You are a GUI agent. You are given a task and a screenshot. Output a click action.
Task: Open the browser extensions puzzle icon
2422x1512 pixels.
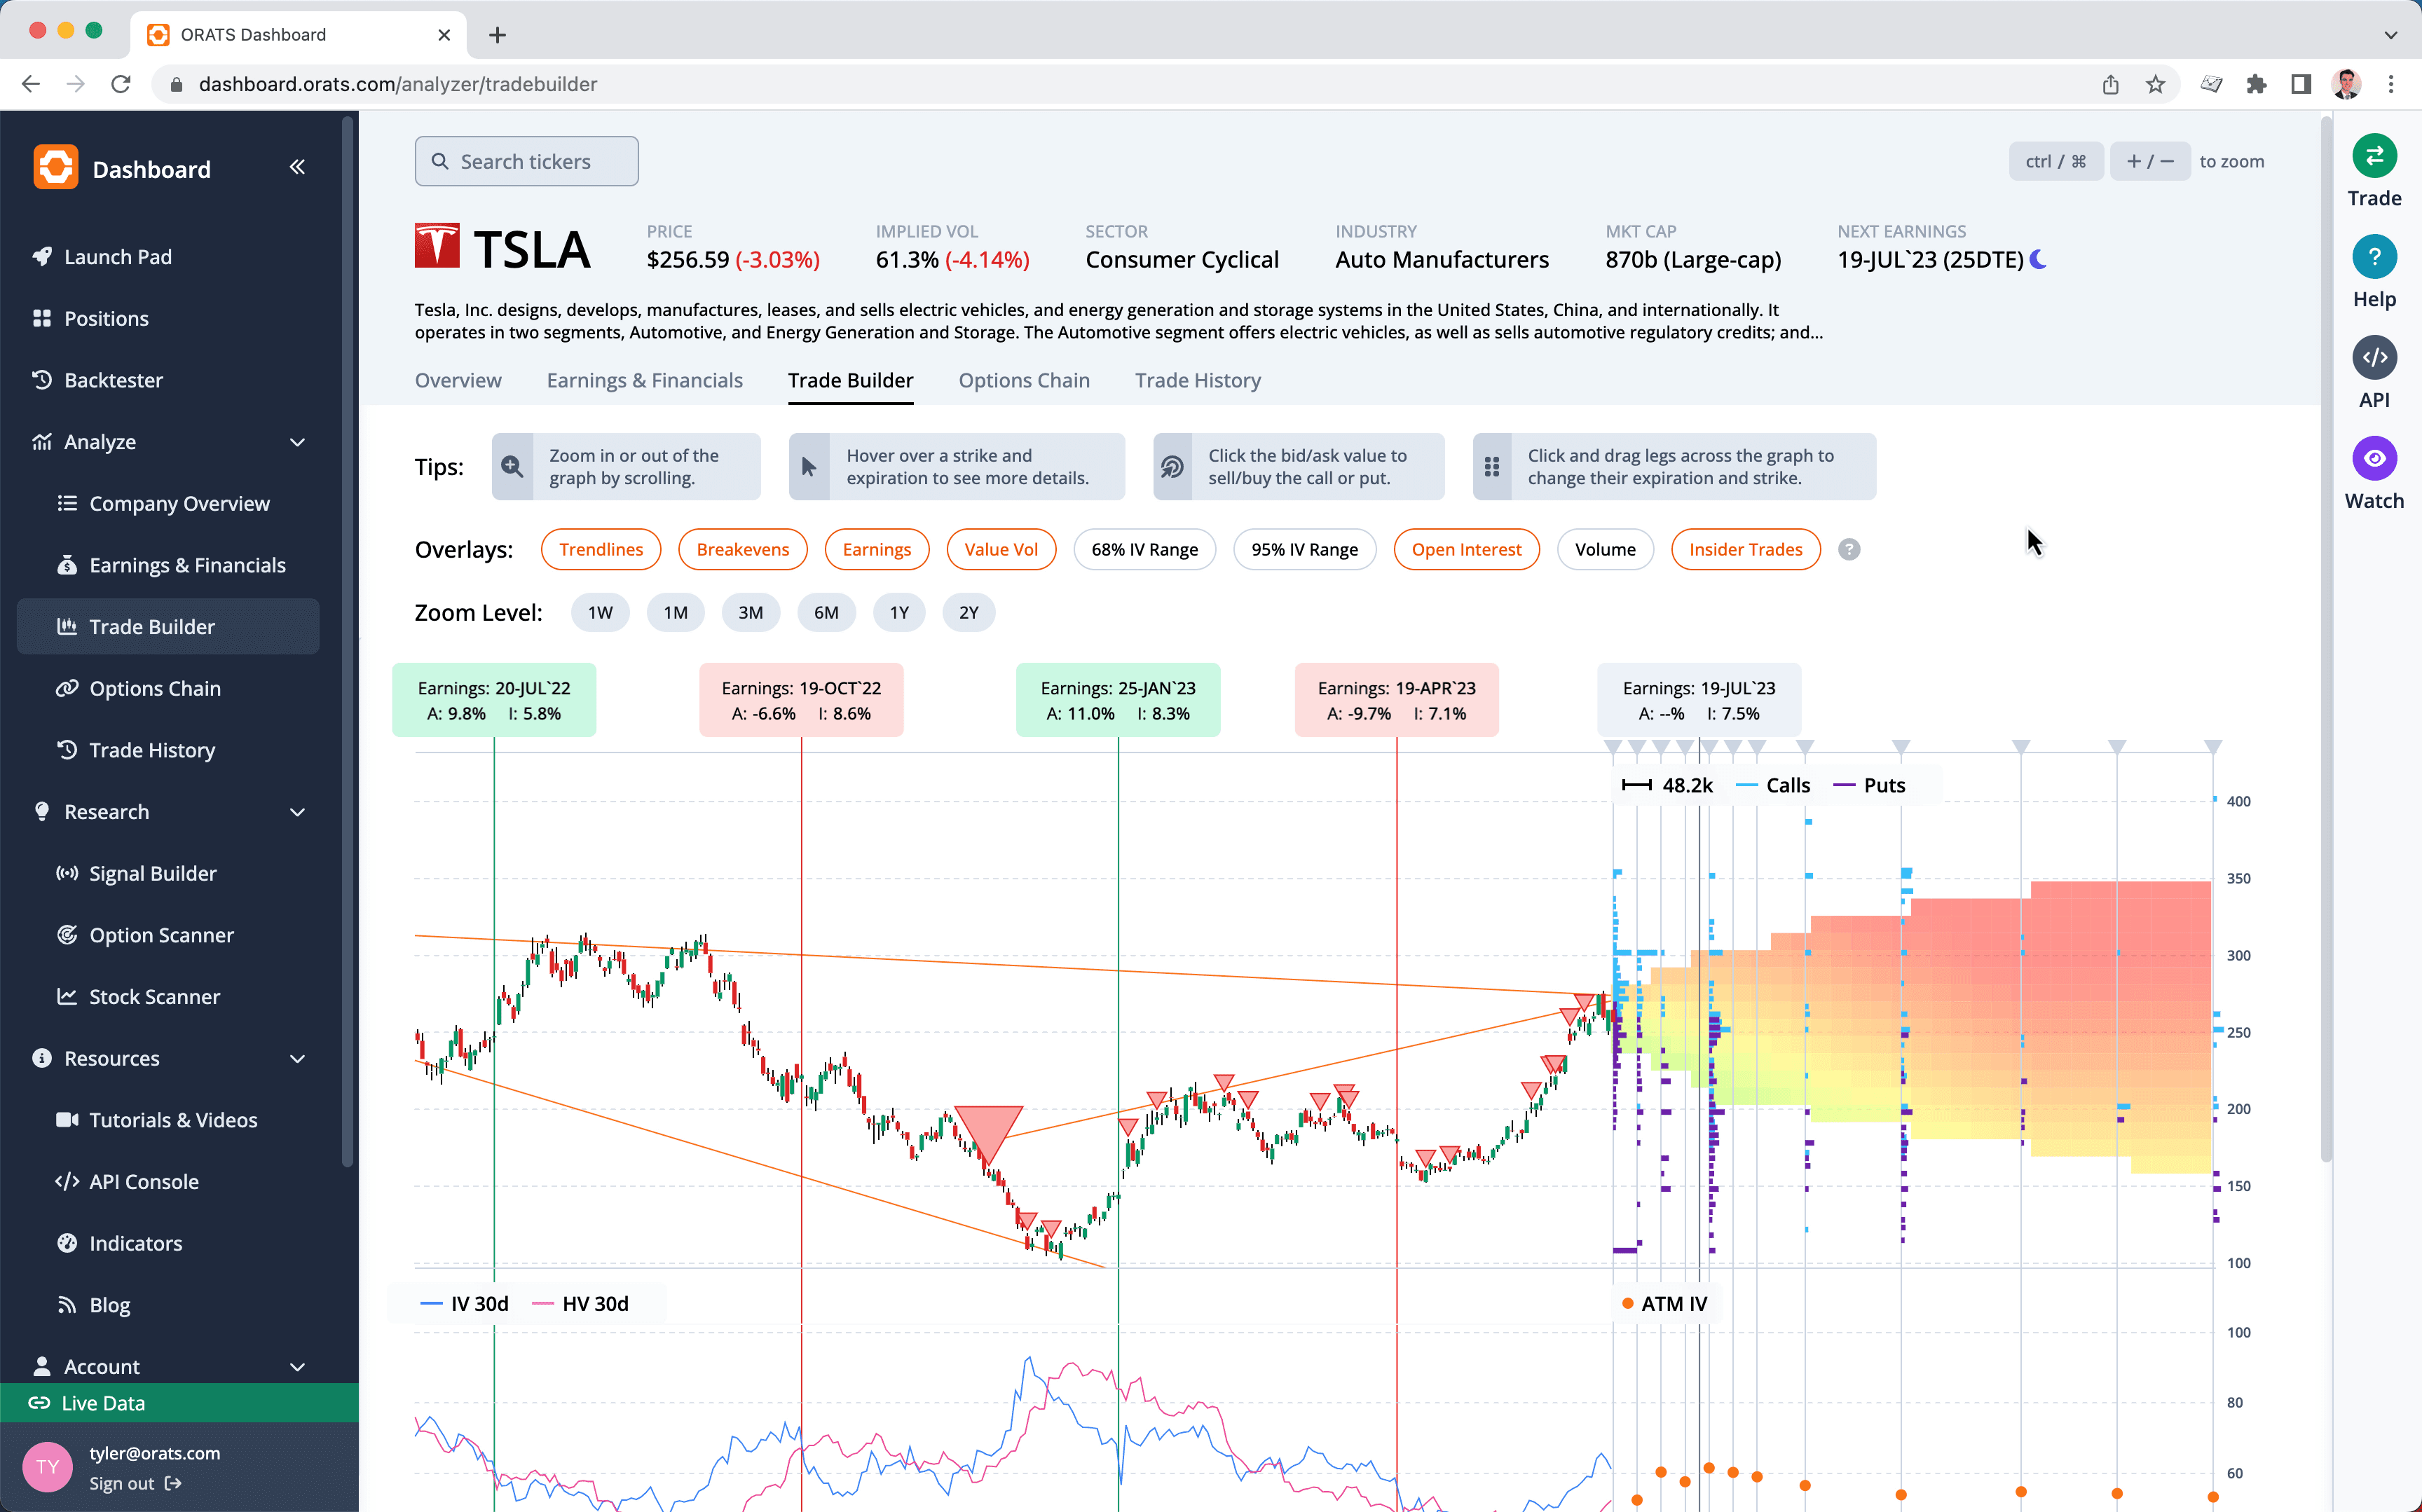pos(2256,84)
